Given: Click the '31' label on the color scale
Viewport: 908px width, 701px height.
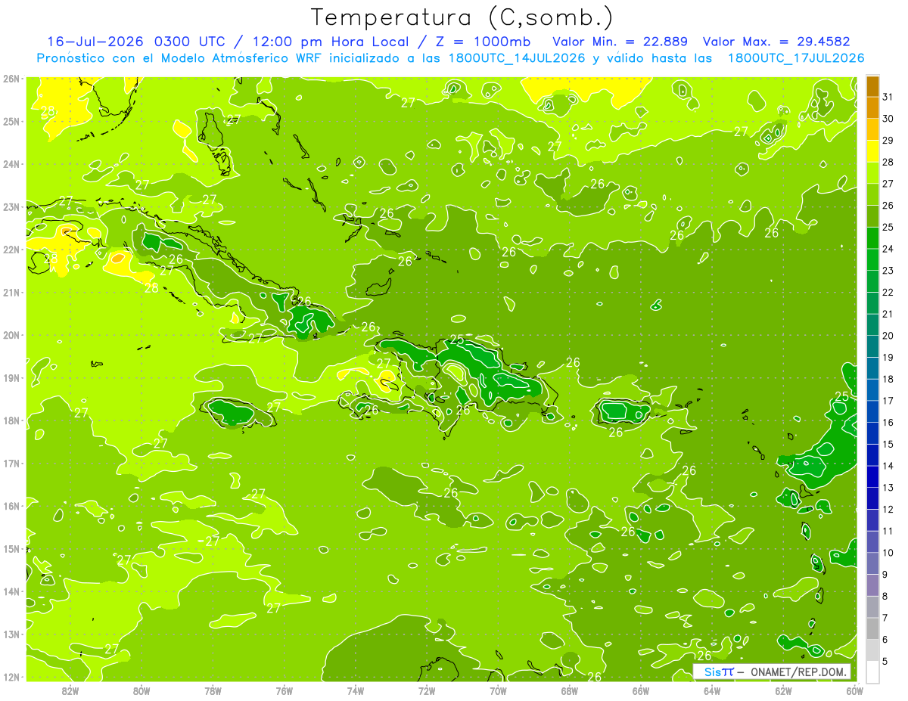Looking at the screenshot, I should click(888, 97).
